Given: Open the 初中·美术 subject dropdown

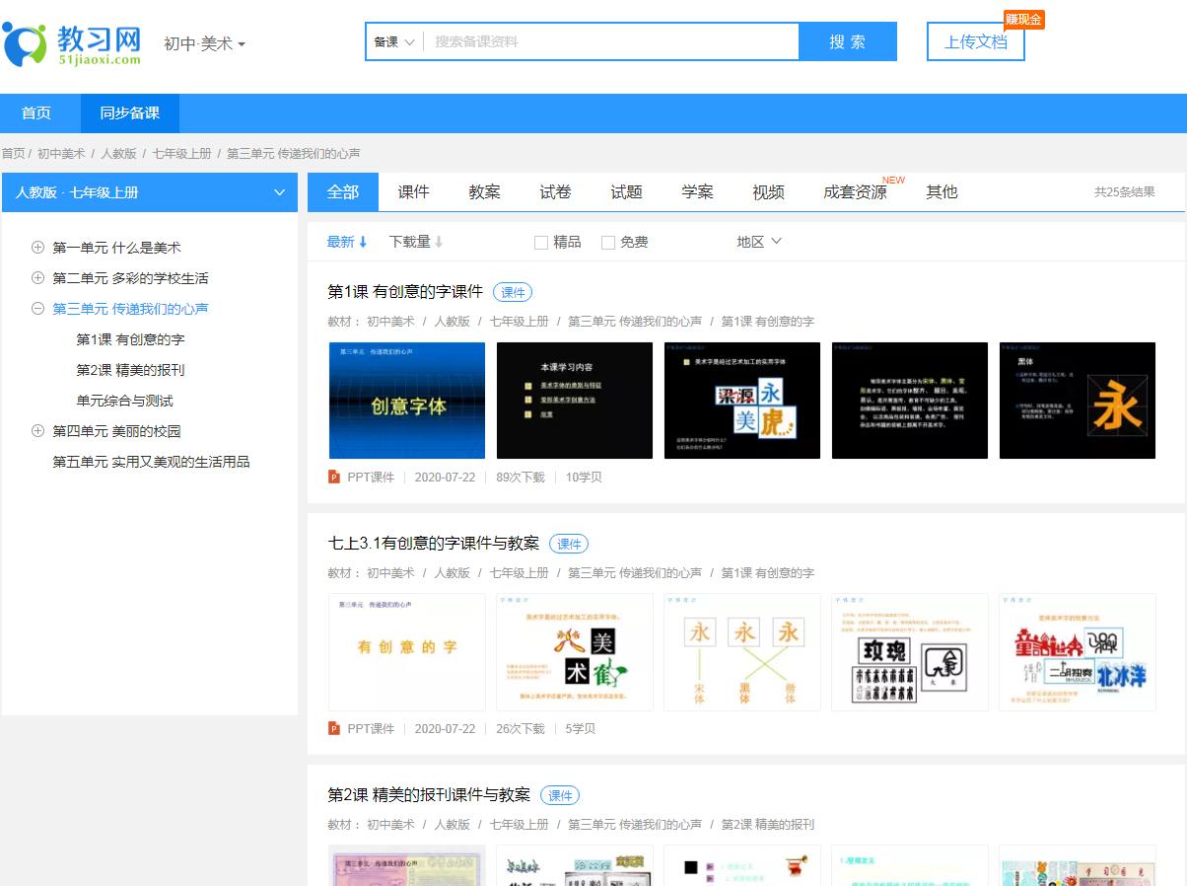Looking at the screenshot, I should tap(205, 43).
